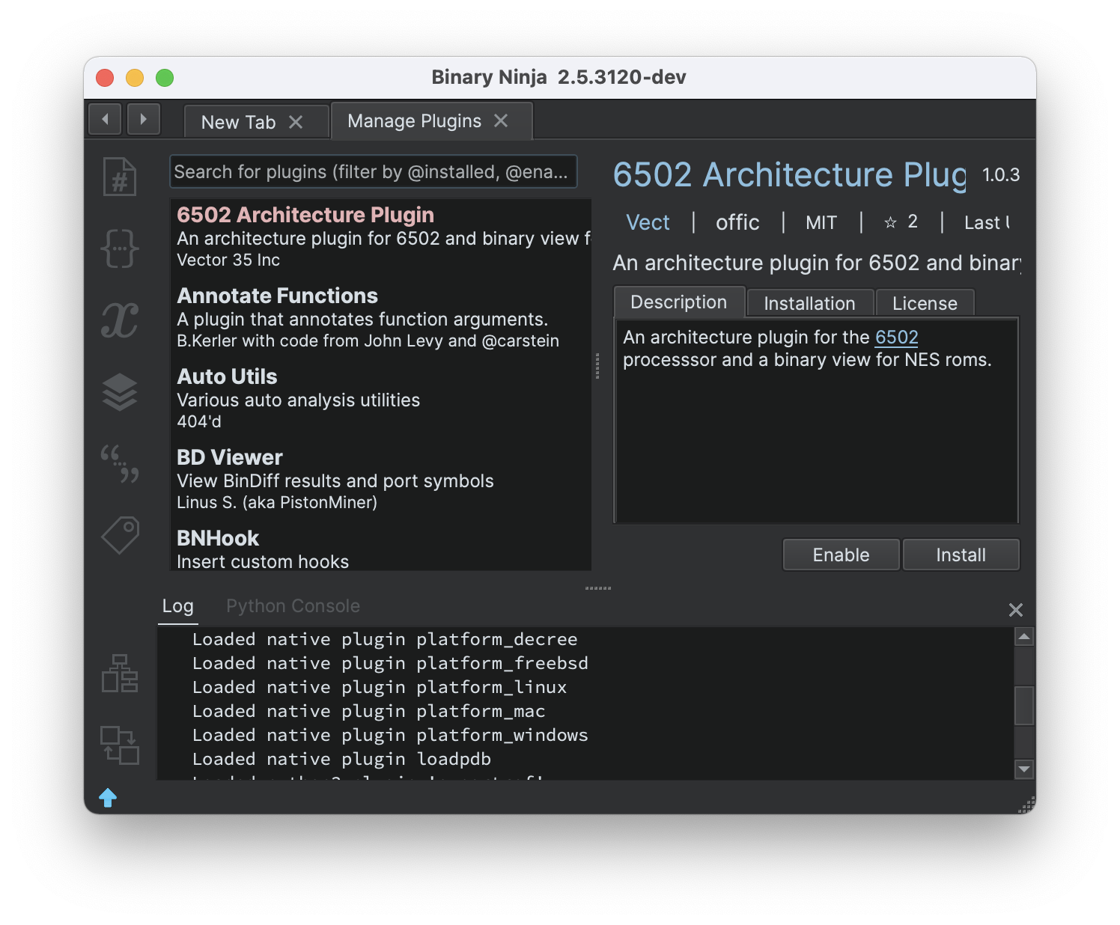Focus the Search for plugins field

pos(374,171)
